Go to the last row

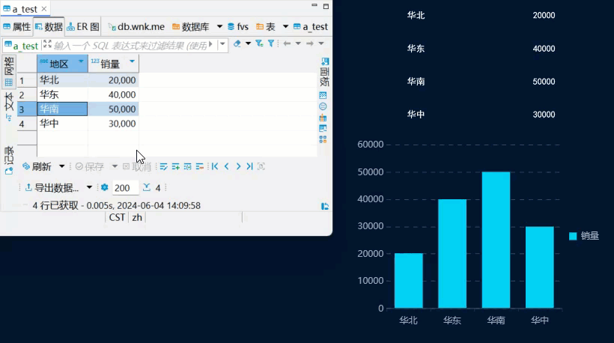(249, 166)
